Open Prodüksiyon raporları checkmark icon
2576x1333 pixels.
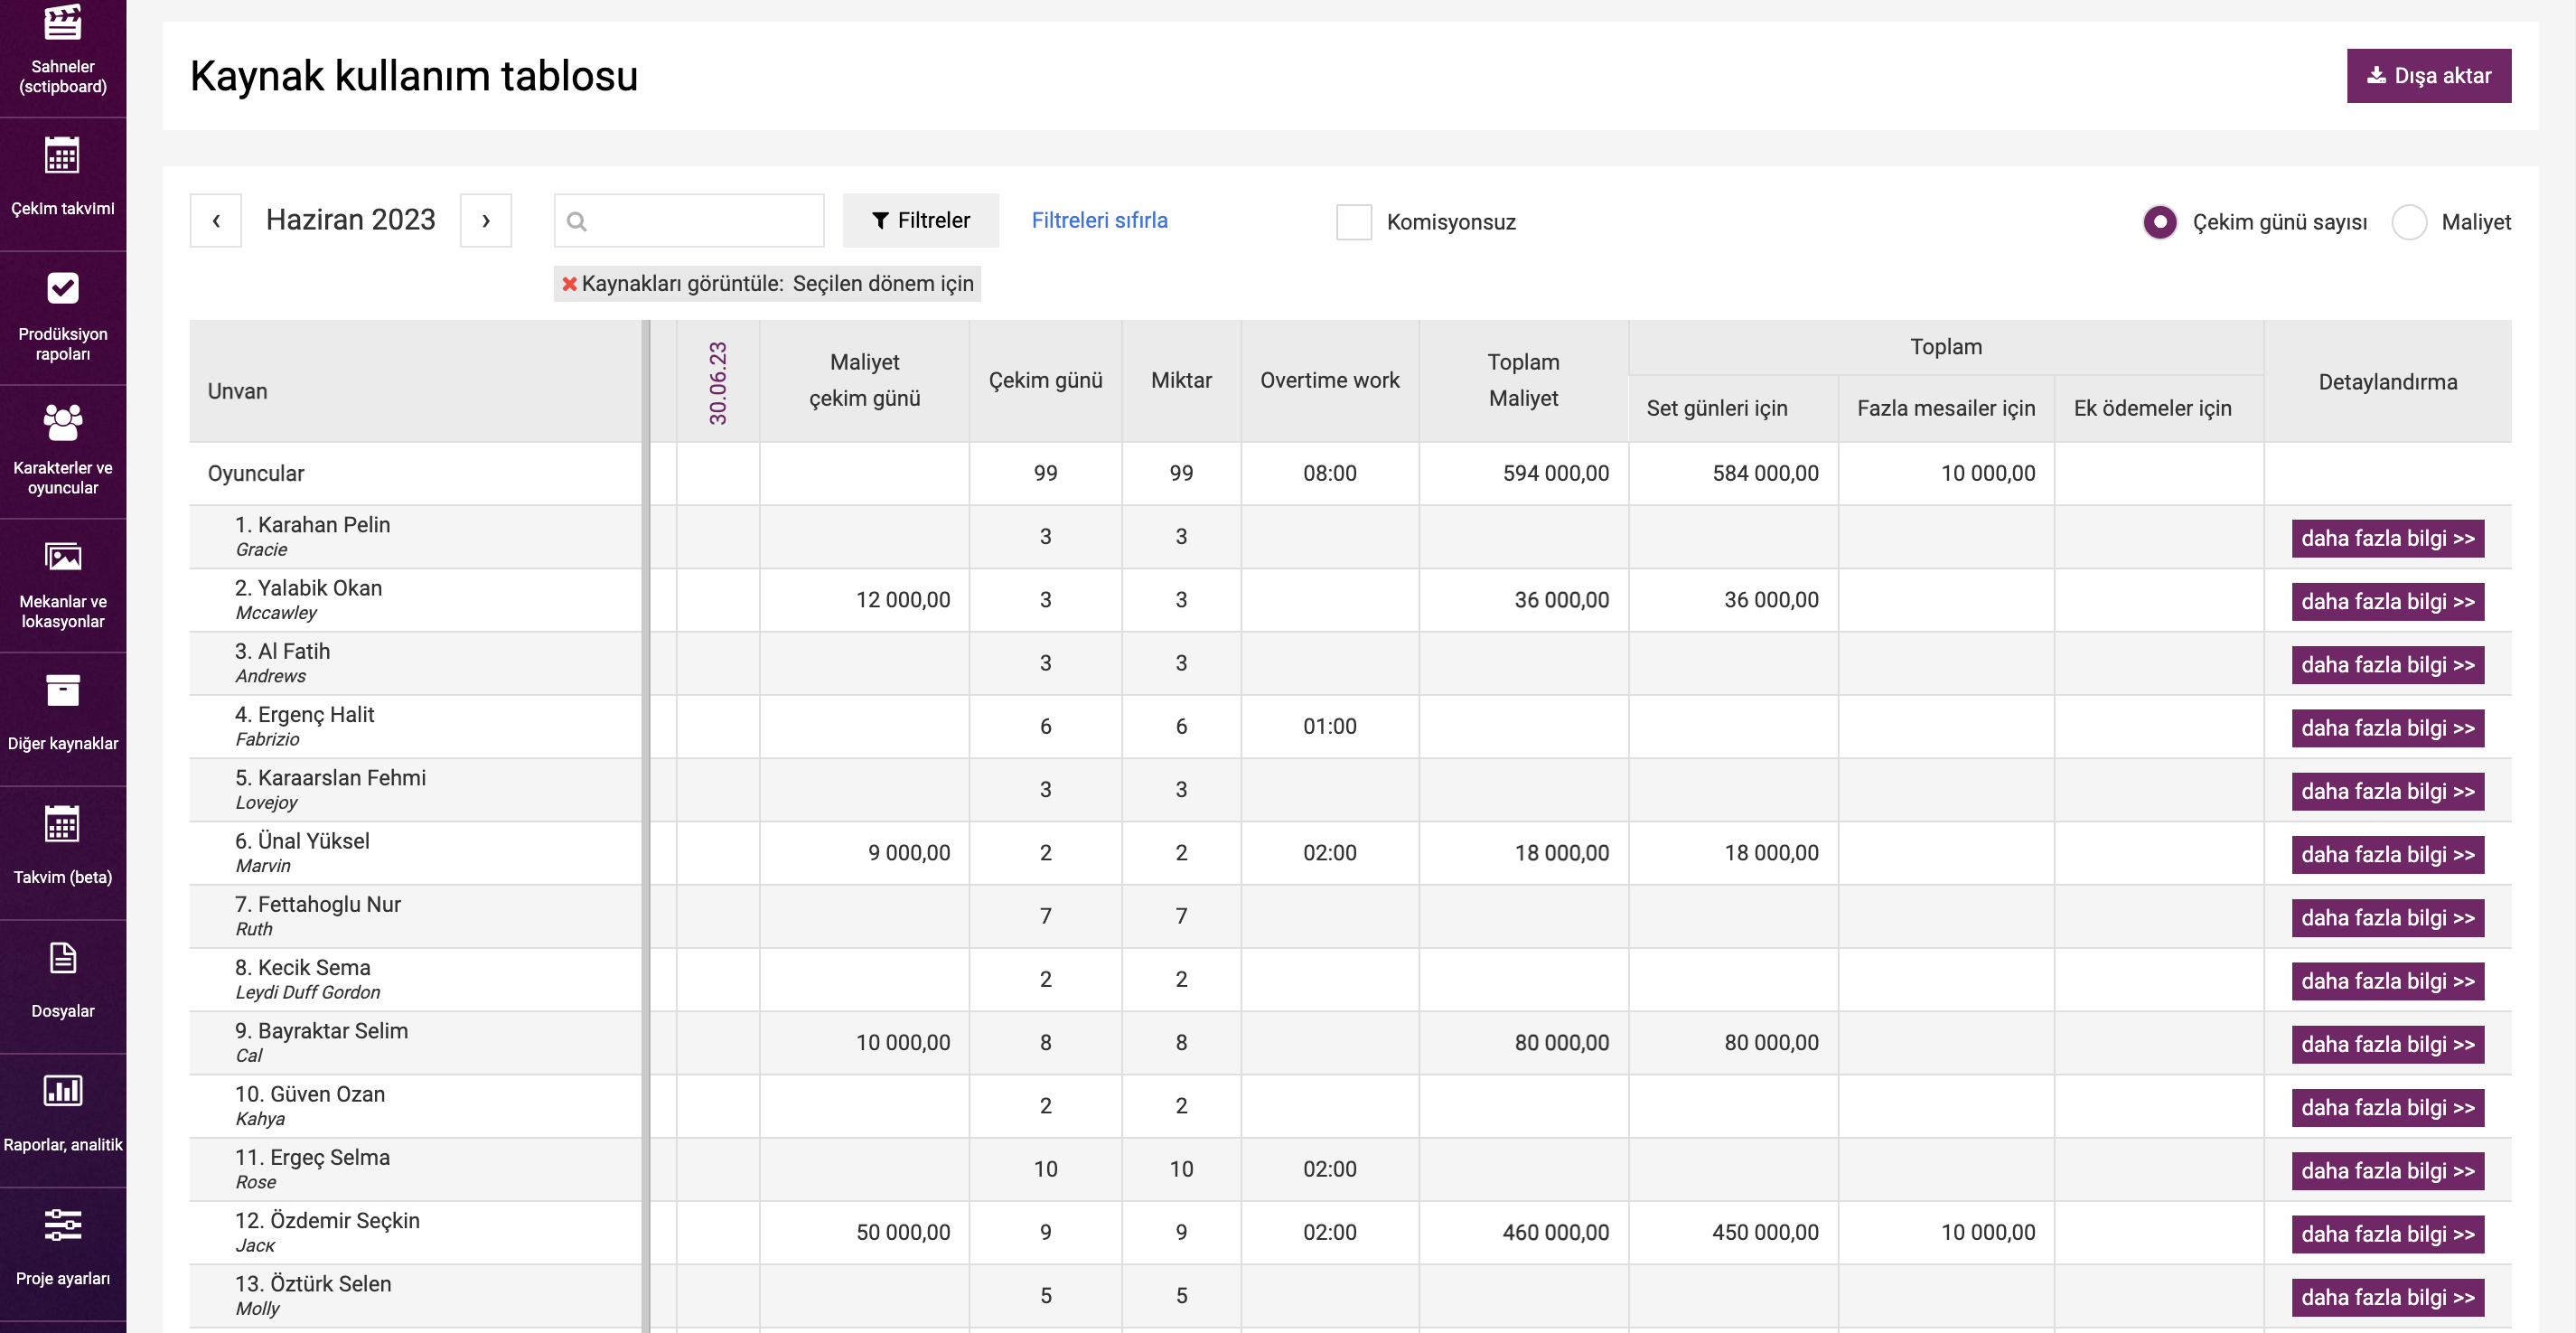coord(62,288)
